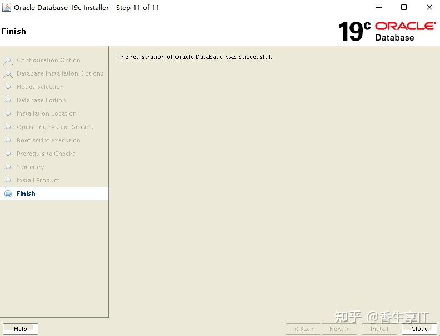Click the disabled Next button
The height and width of the screenshot is (336, 440).
[x=339, y=329]
